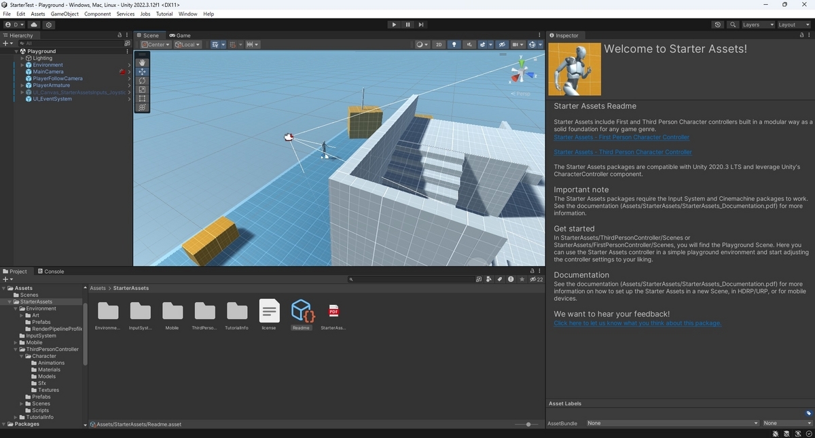Toggle 2D scene view mode
Viewport: 815px width, 438px height.
[x=439, y=45]
